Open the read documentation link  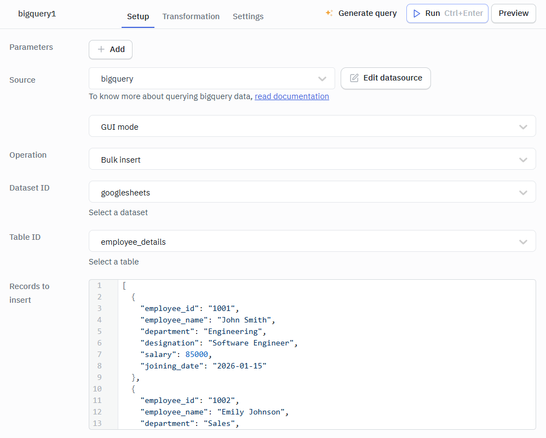tap(291, 96)
